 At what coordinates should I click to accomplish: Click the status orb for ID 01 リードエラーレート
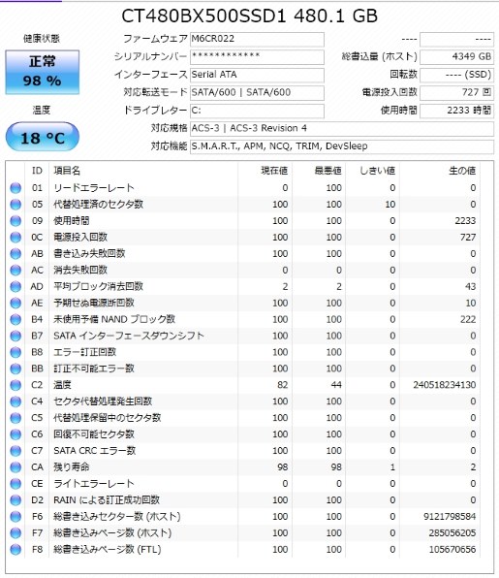click(16, 188)
